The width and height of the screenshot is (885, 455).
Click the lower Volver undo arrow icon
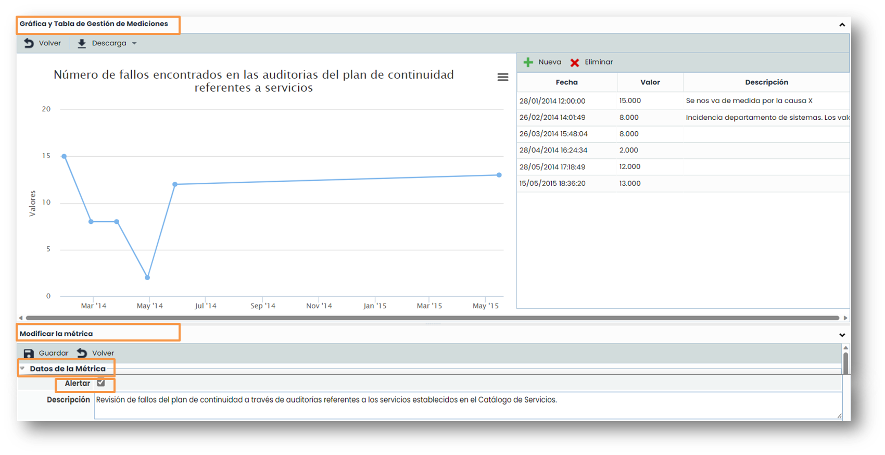[x=82, y=353]
